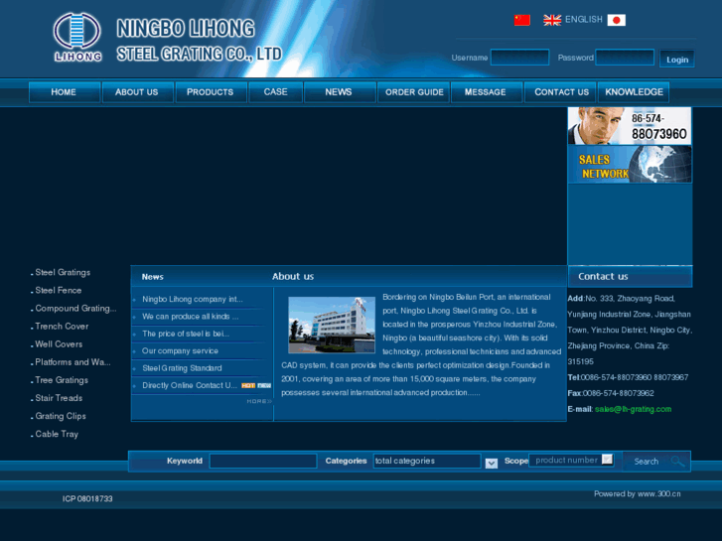Viewport: 722px width, 541px height.
Task: Open the phone number 86-574-88073960 banner
Action: pos(630,126)
